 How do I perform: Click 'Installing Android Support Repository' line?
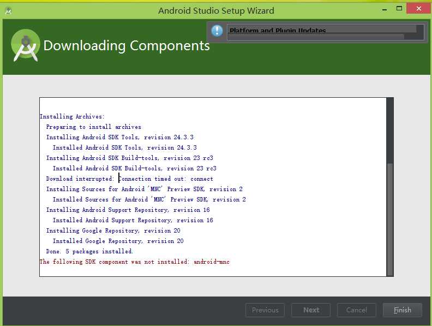point(128,210)
